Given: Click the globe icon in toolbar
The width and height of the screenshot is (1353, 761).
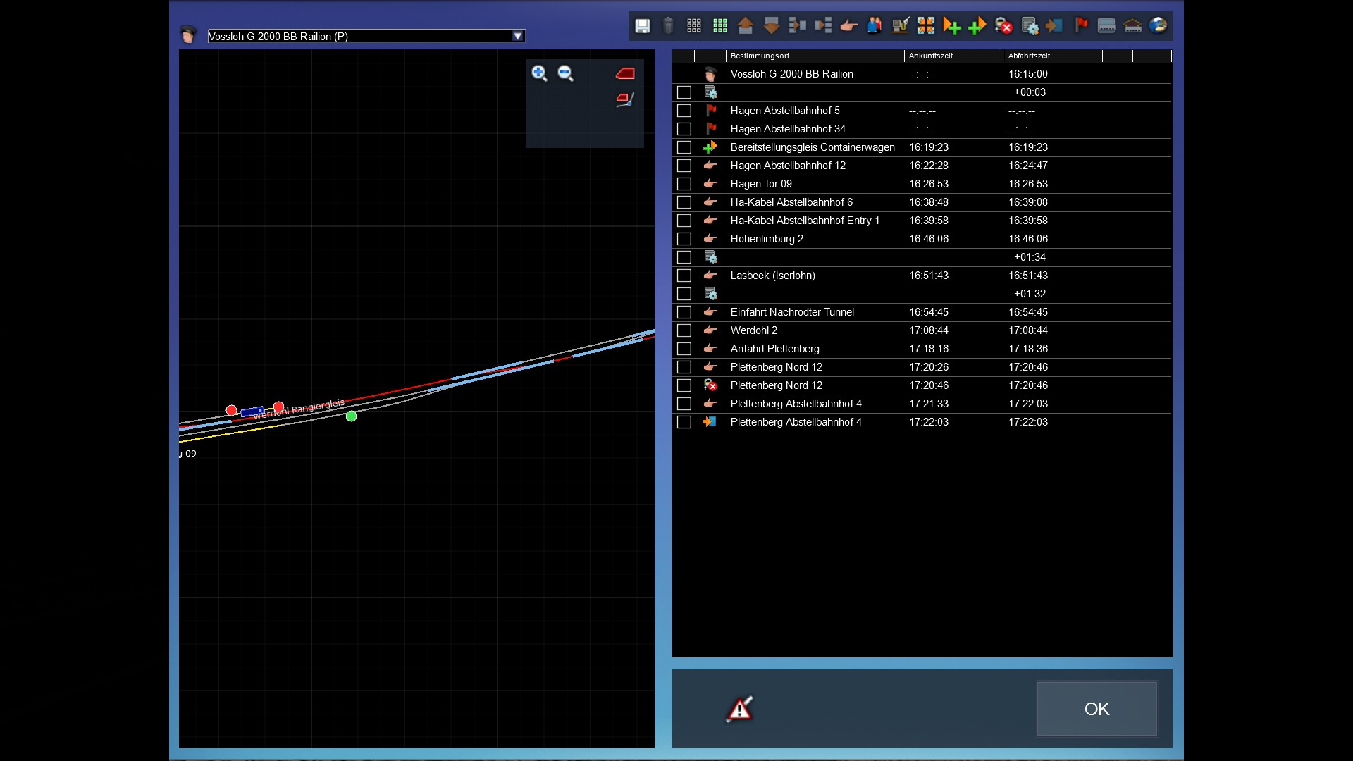Looking at the screenshot, I should [x=1158, y=26].
